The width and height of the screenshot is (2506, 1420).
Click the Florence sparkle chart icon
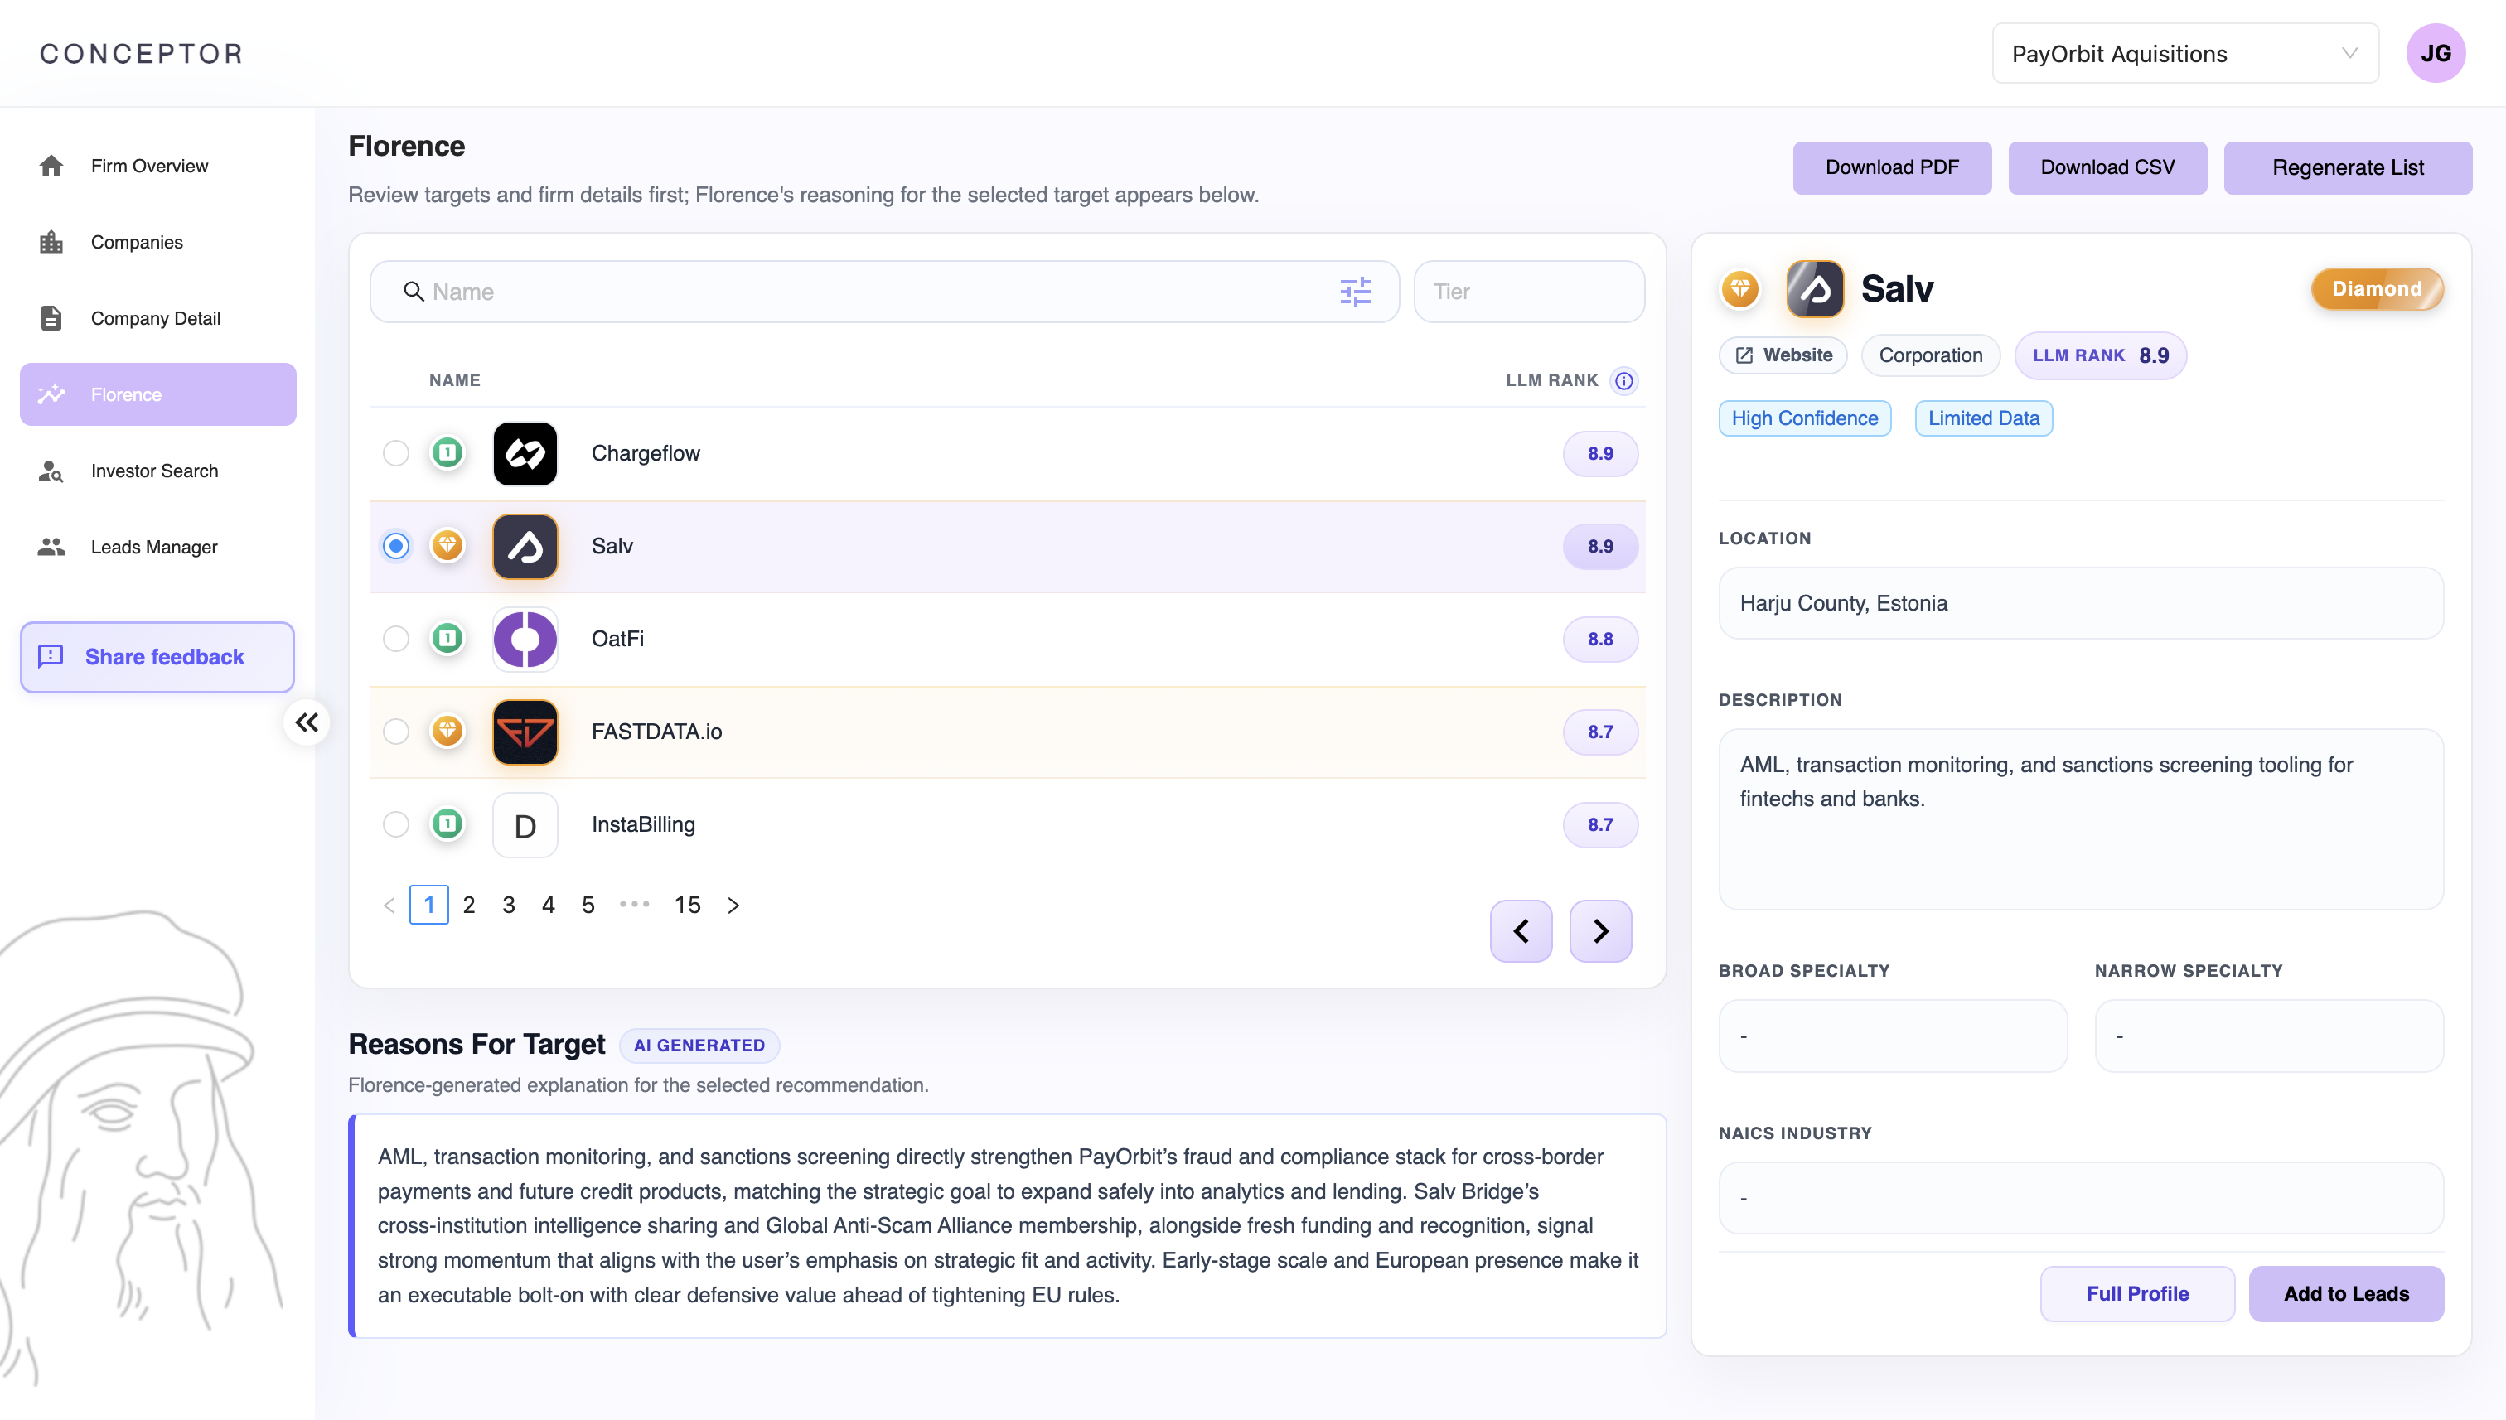tap(51, 394)
